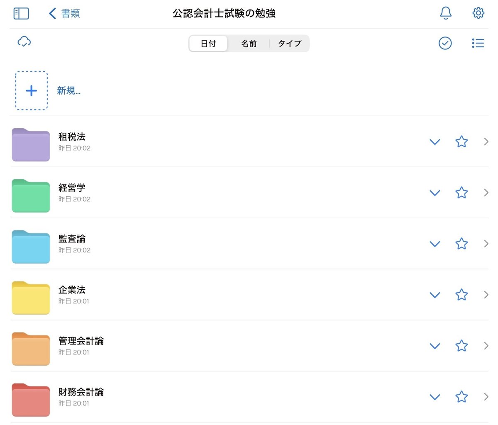Sort by the 名前 tab
The height and width of the screenshot is (425, 498).
point(249,44)
